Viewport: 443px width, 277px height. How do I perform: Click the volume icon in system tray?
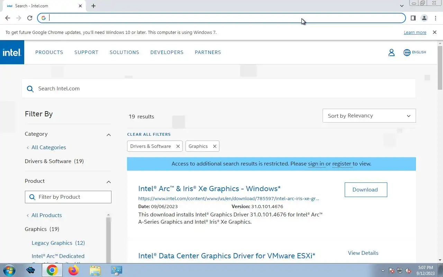(x=408, y=270)
